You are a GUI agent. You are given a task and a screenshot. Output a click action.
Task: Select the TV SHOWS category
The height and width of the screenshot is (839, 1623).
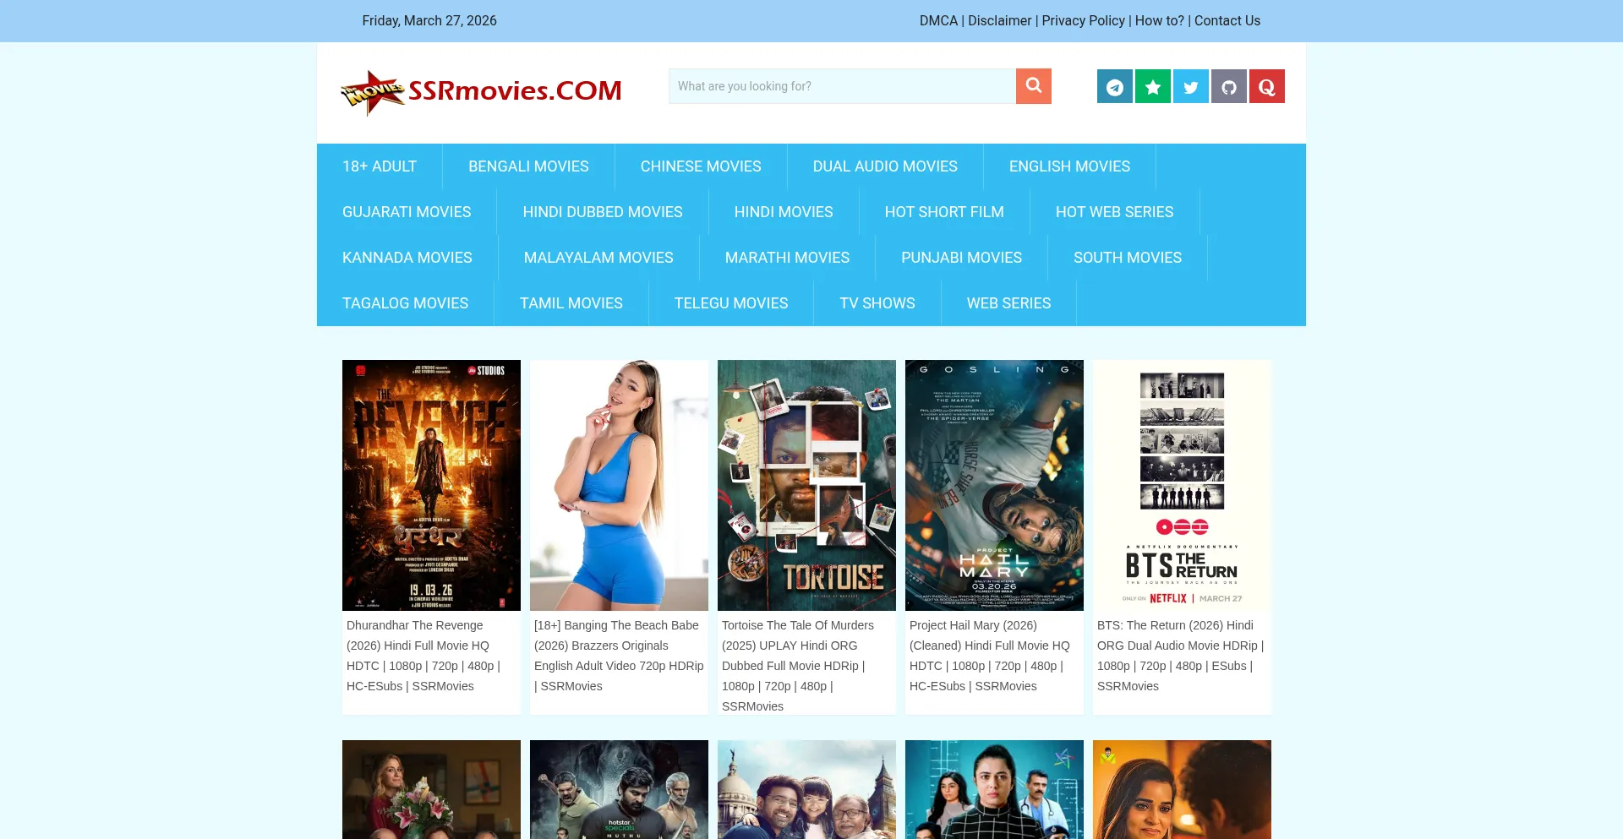(x=877, y=303)
